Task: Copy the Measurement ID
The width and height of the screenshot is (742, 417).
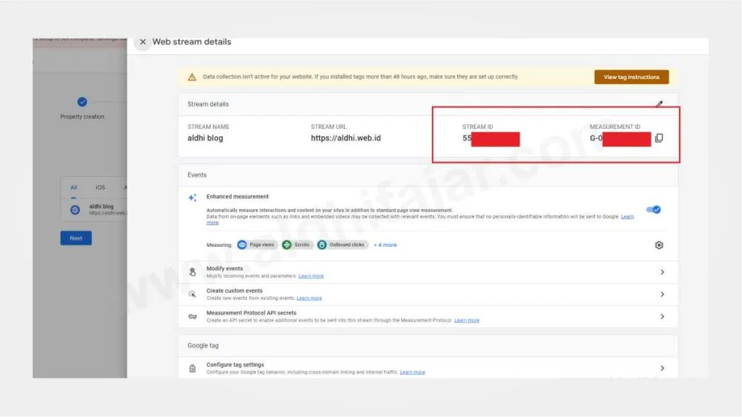Action: (x=659, y=138)
